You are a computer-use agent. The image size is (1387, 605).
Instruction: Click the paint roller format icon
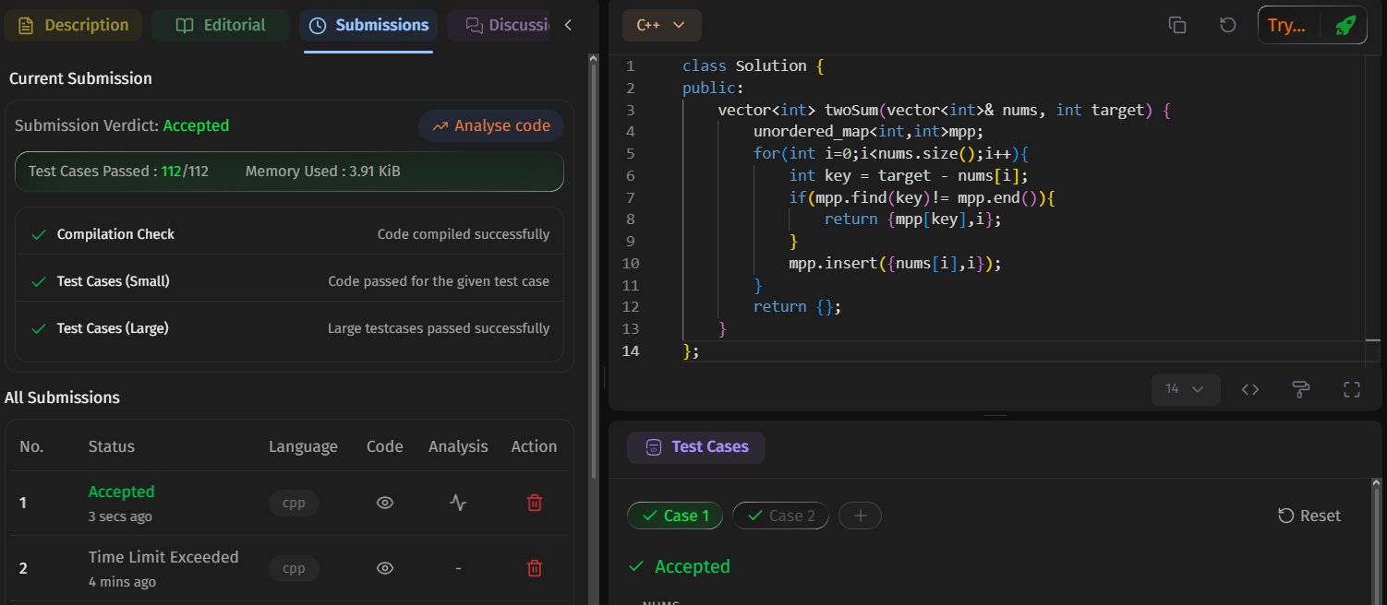click(1302, 389)
